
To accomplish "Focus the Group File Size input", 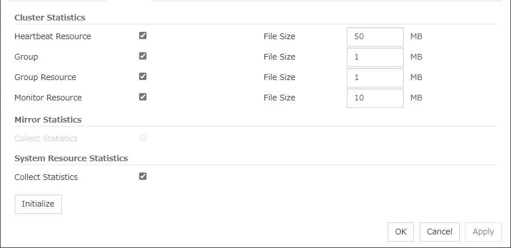I will click(x=375, y=57).
